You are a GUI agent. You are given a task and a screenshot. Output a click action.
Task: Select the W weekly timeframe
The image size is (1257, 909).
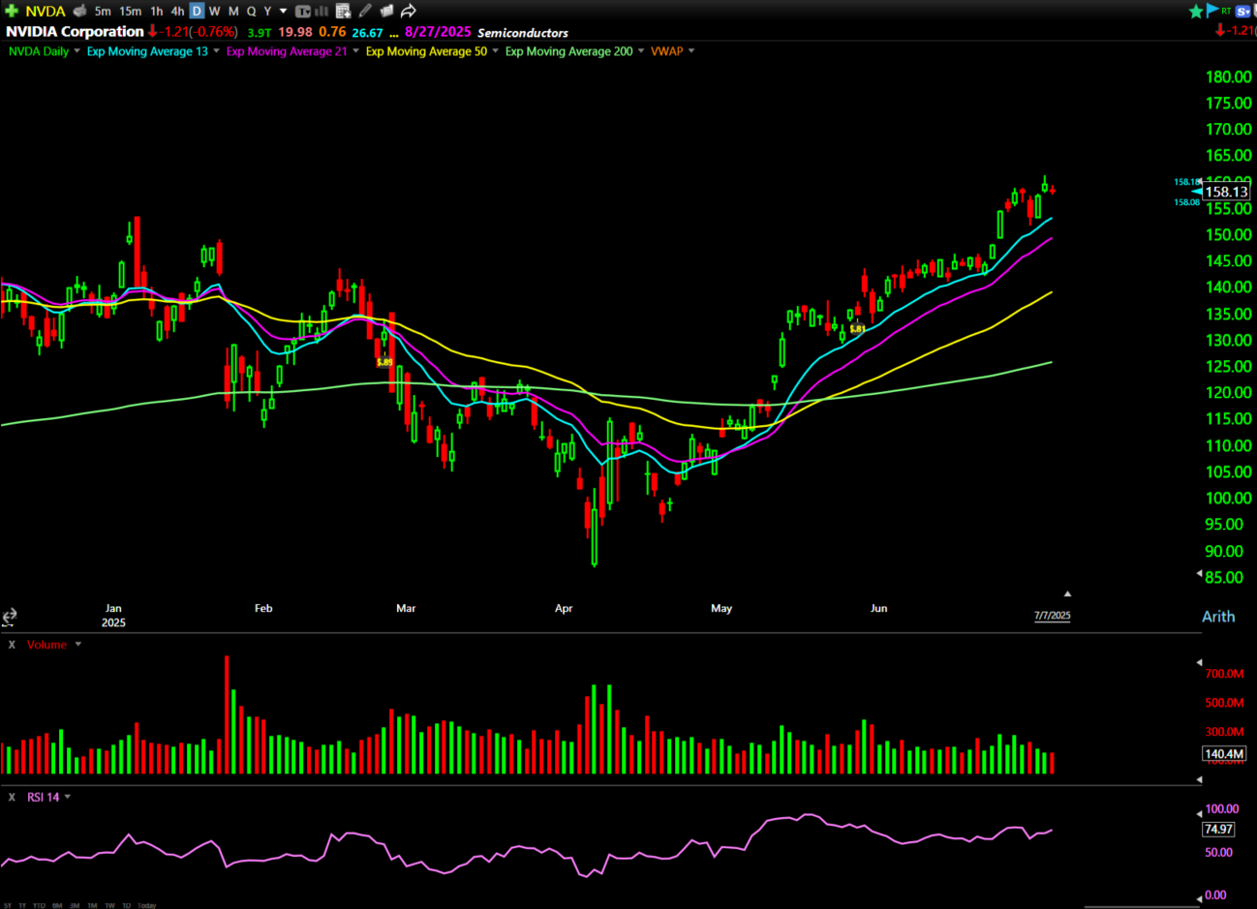[x=214, y=12]
